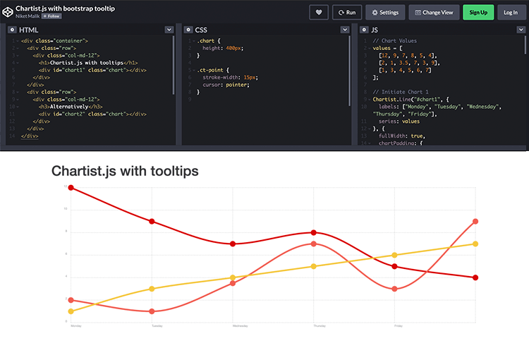Screen dimensions: 529x353
Task: Open pen Settings
Action: pos(385,13)
